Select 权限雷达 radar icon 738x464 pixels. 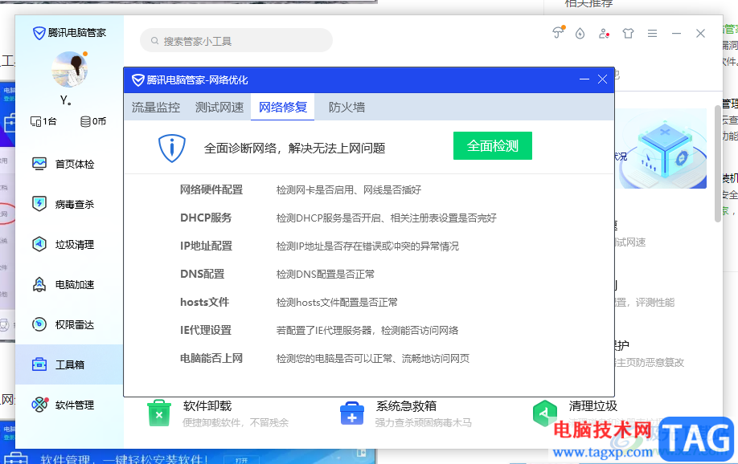tap(39, 324)
